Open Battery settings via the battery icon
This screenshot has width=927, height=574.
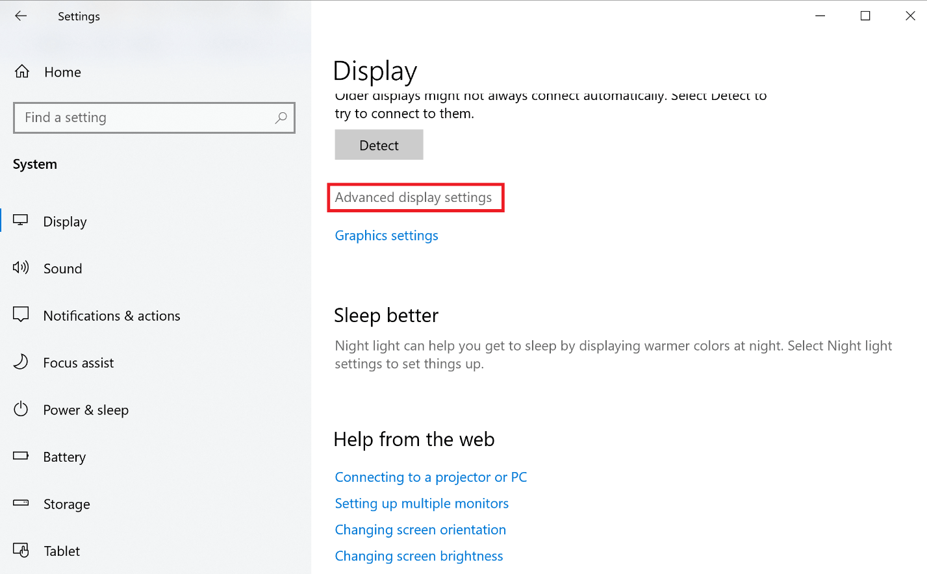coord(20,456)
